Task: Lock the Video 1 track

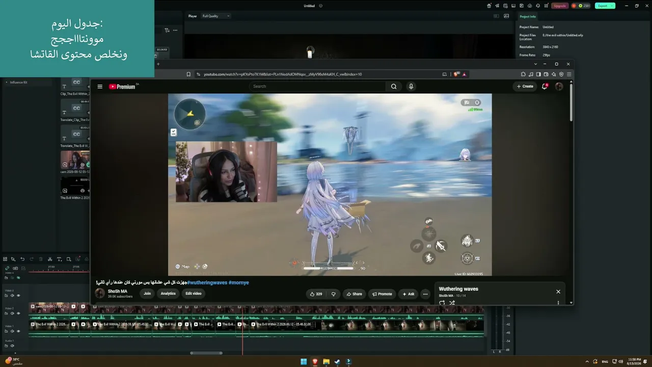Action: [x=7, y=331]
